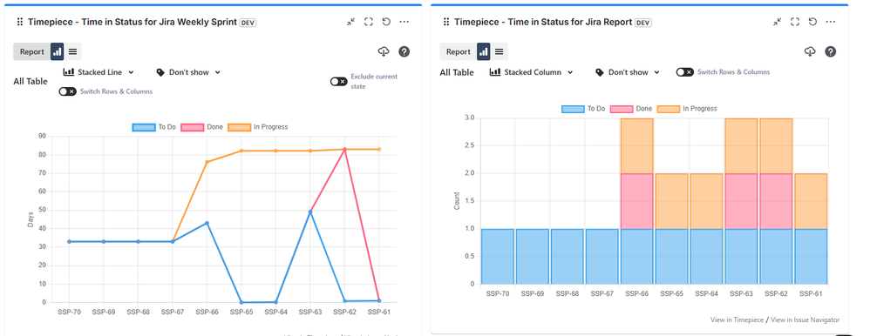Click SSP-66 Done pink bar segment
This screenshot has height=336, width=870.
click(x=637, y=201)
